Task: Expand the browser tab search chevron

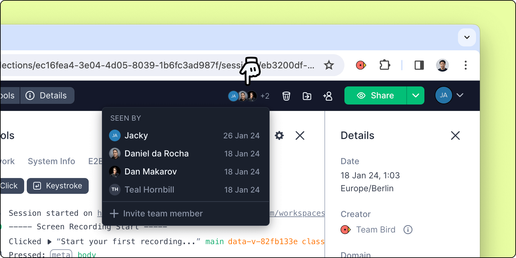Action: tap(467, 37)
